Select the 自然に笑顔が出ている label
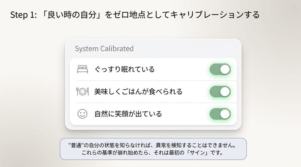This screenshot has width=301, height=167. tap(128, 114)
